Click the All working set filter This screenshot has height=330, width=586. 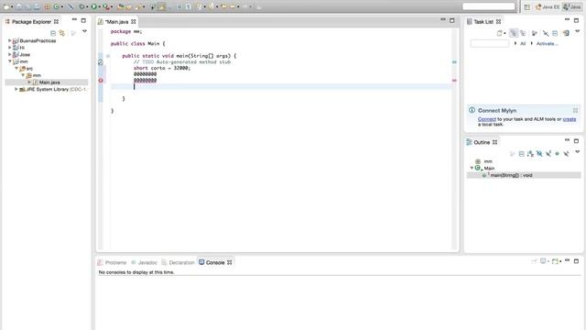coord(523,44)
